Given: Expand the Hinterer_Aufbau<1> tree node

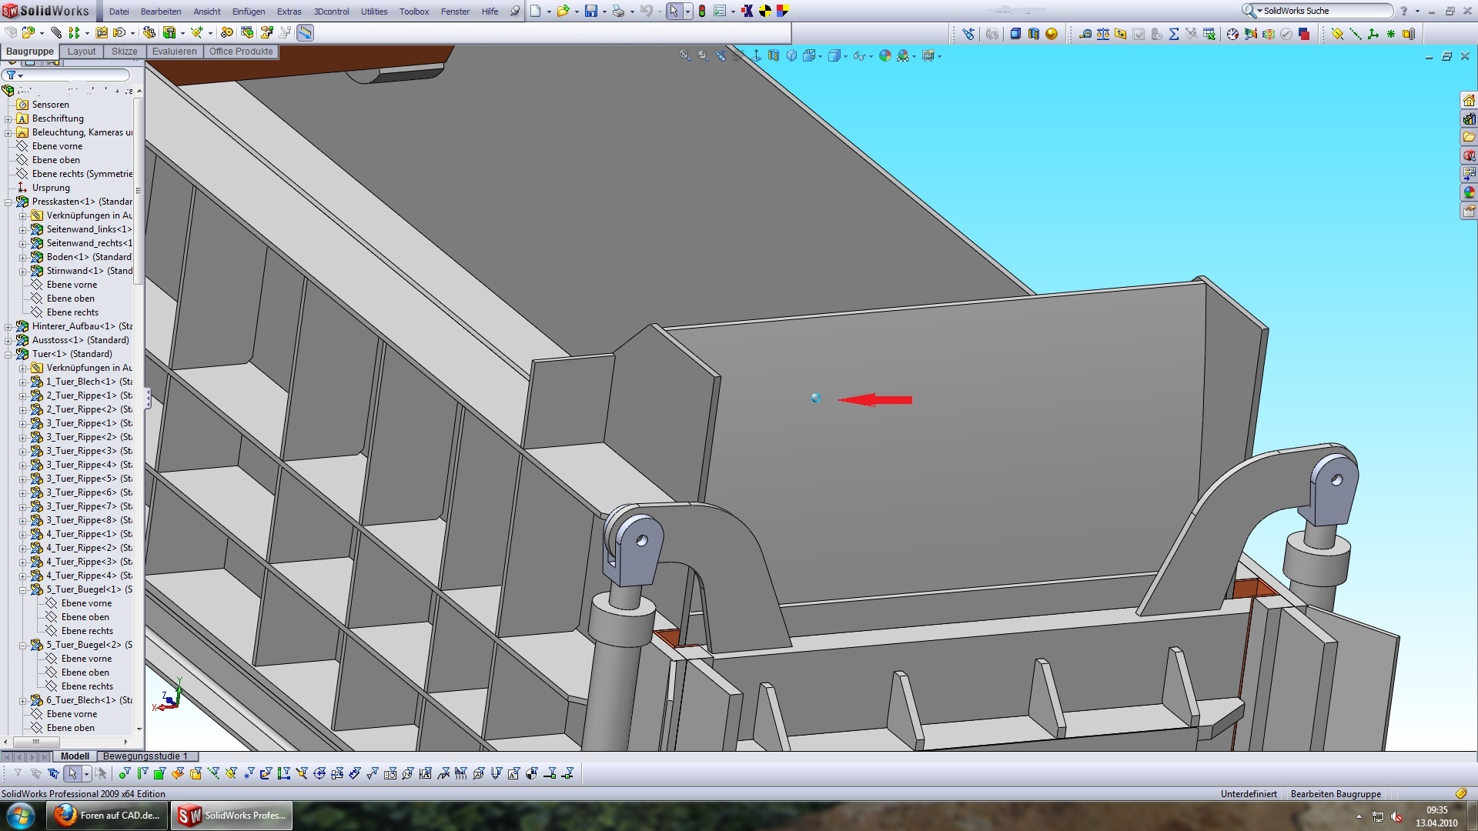Looking at the screenshot, I should click(x=8, y=326).
